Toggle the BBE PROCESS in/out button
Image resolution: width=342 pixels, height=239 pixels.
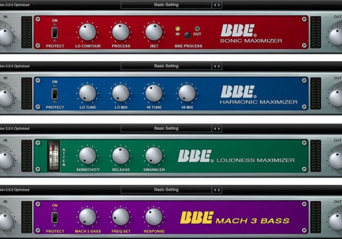click(187, 35)
